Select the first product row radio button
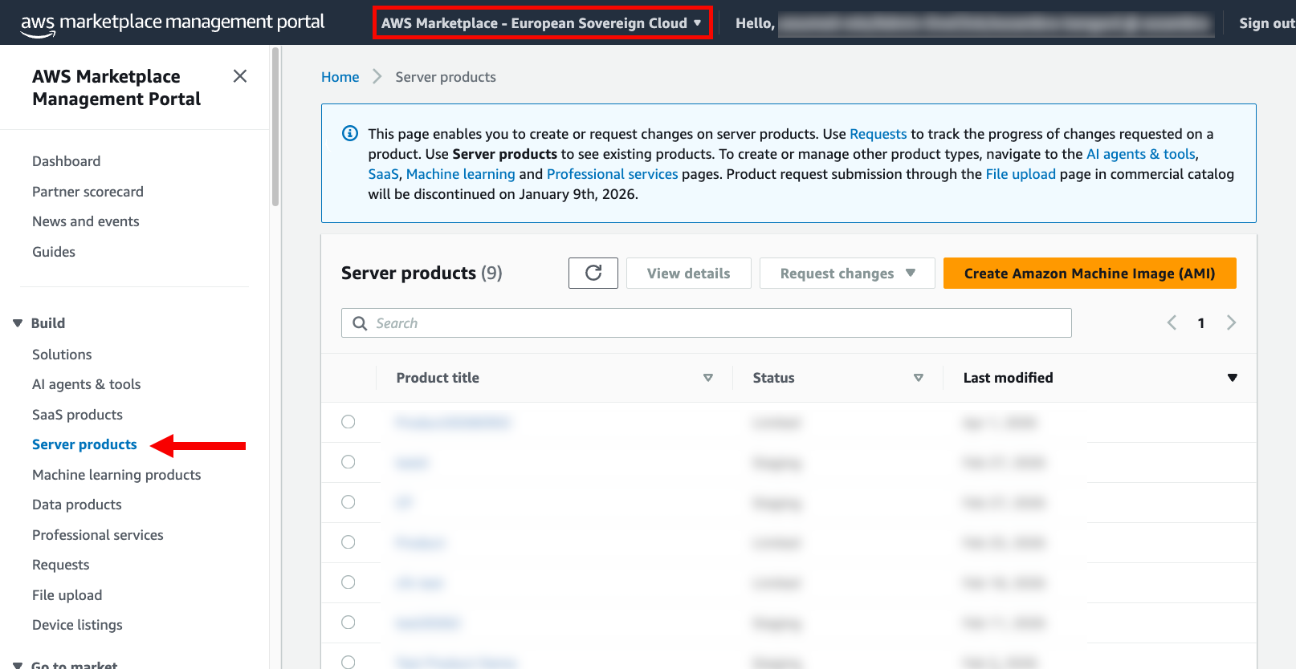1296x669 pixels. pos(348,422)
